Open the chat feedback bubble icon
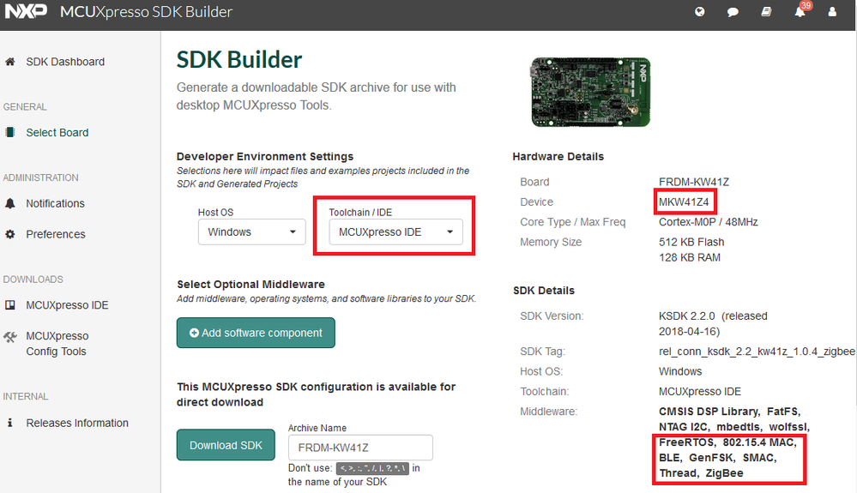 tap(733, 11)
